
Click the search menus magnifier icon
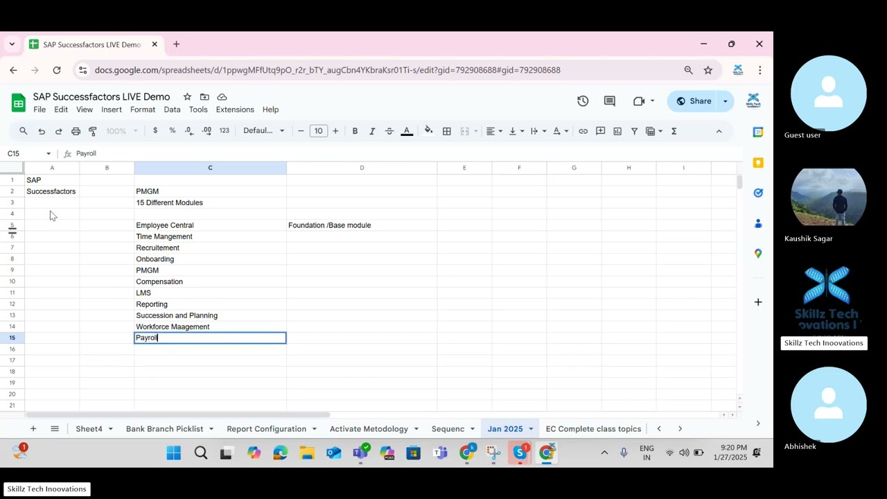(x=24, y=131)
